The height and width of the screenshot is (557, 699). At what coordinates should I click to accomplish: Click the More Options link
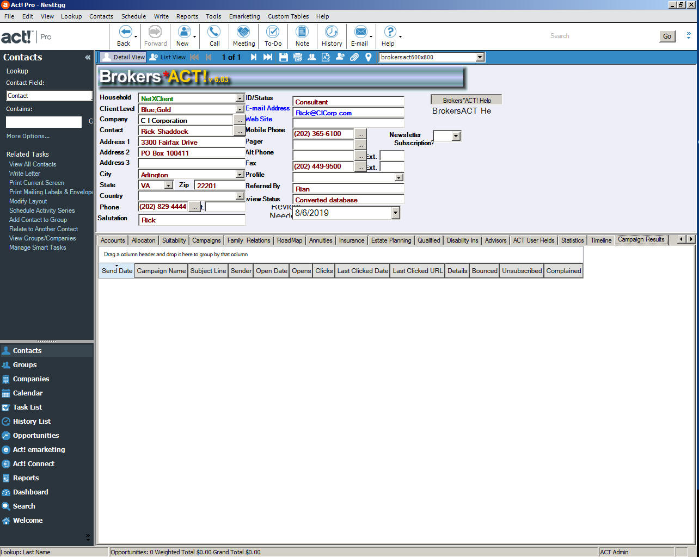tap(28, 136)
